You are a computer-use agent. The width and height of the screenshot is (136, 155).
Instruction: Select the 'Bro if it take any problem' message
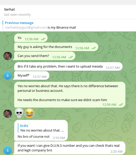coord(68,67)
